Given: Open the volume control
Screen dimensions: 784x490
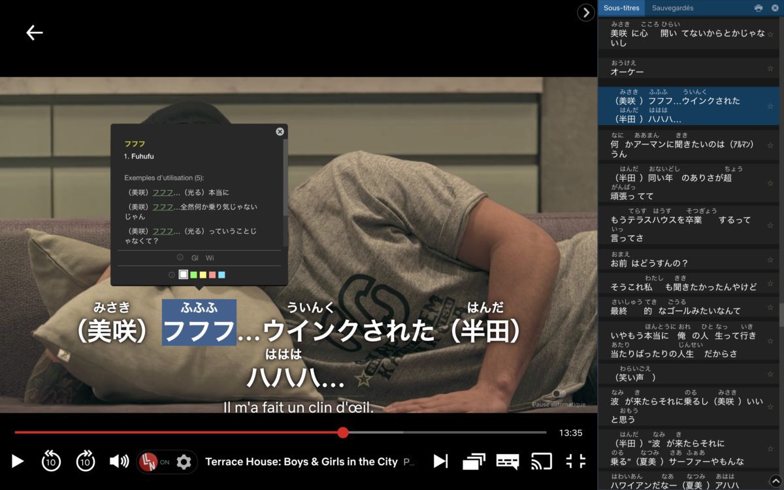Looking at the screenshot, I should tap(118, 461).
